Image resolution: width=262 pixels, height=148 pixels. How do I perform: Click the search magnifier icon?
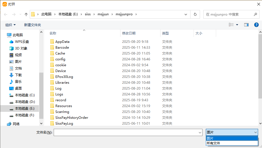coord(255,14)
